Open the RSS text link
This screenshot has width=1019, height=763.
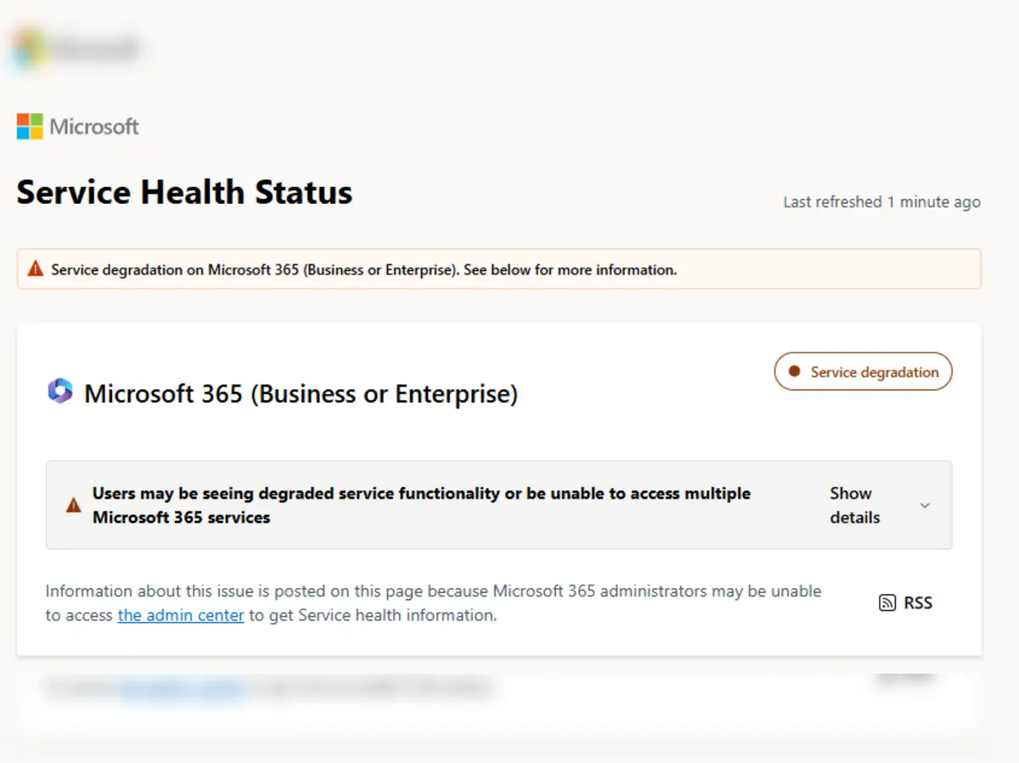point(918,603)
